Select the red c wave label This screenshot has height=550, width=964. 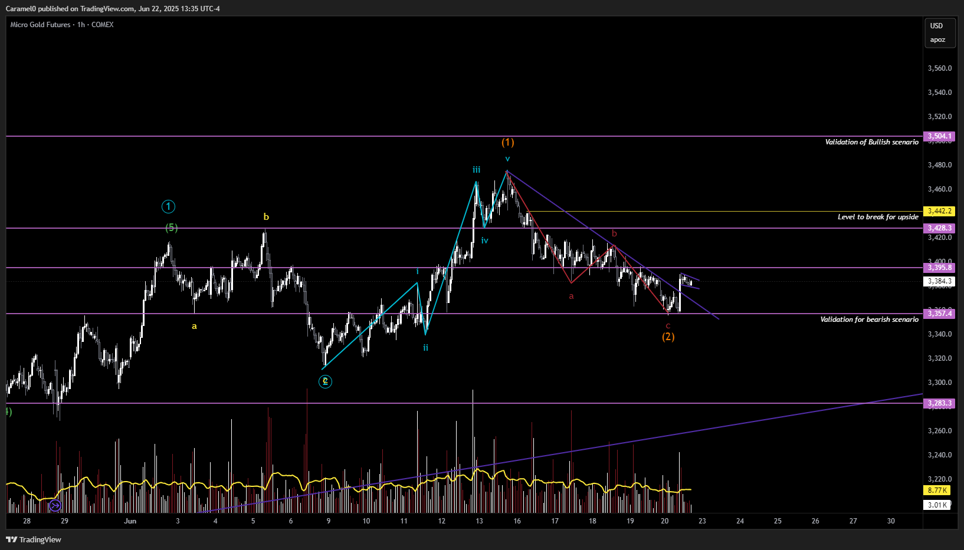[668, 326]
